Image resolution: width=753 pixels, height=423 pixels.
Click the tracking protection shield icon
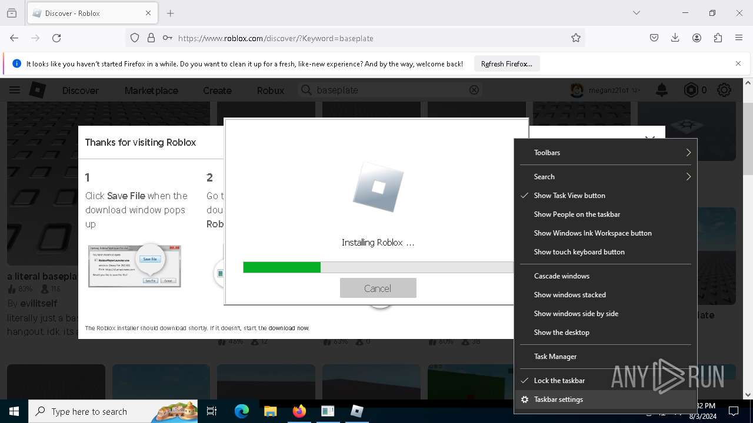135,38
